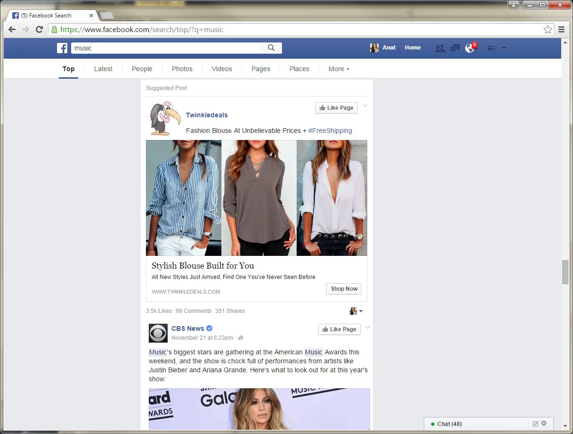Click the search magnifier button
The image size is (573, 434).
pos(271,48)
